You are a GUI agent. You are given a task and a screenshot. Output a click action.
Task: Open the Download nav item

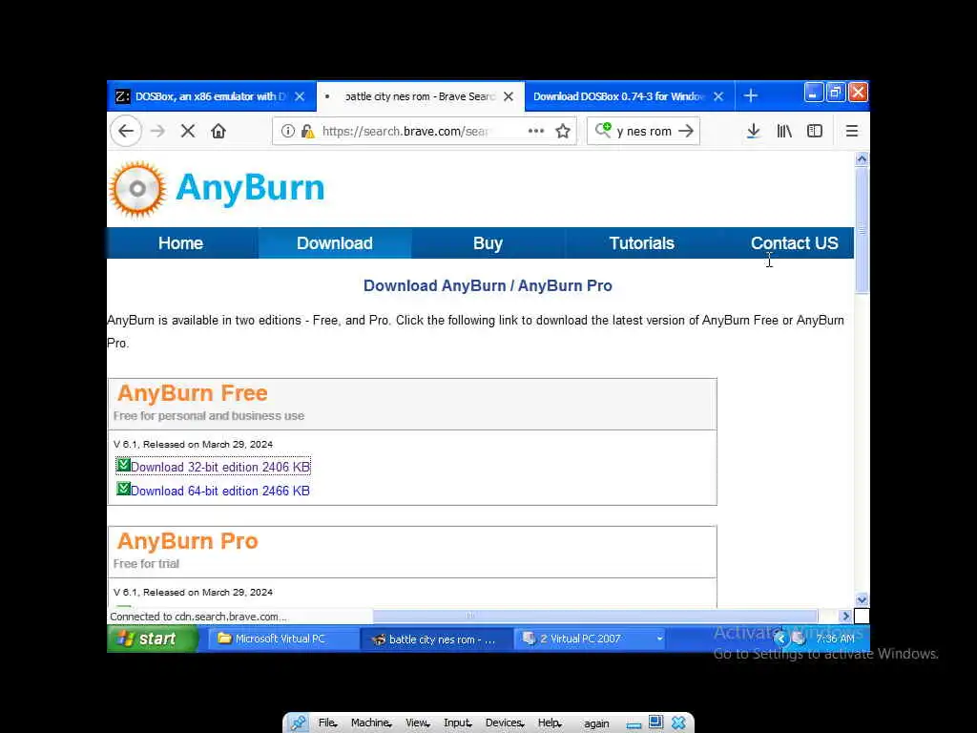pos(335,243)
